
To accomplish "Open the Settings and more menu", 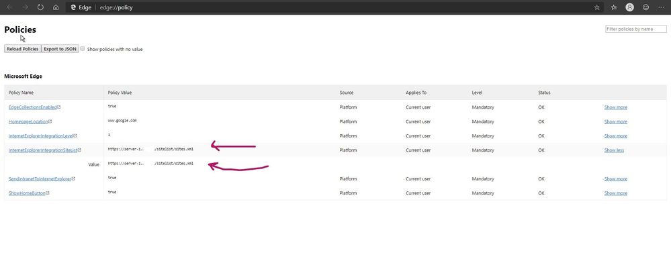I will pyautogui.click(x=661, y=7).
